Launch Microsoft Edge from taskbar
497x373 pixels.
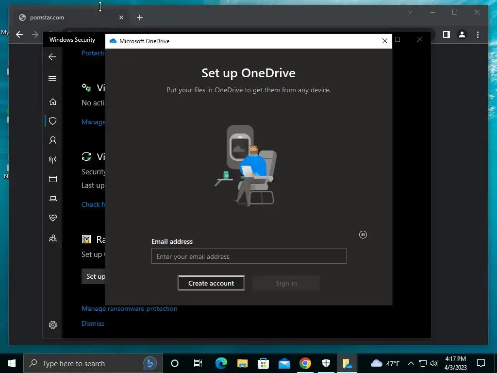click(x=221, y=363)
